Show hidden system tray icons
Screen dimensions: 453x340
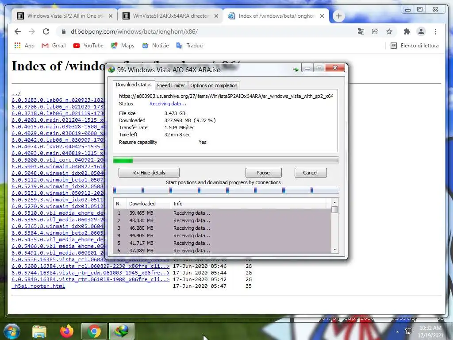(398, 332)
